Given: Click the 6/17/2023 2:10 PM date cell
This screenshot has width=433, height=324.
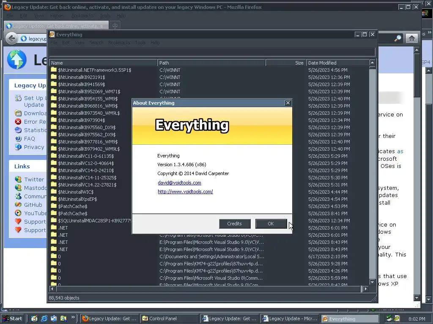Looking at the screenshot, I should 328,256.
